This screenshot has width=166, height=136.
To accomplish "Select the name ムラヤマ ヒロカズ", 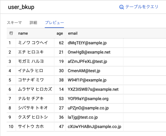I will click(x=35, y=89).
